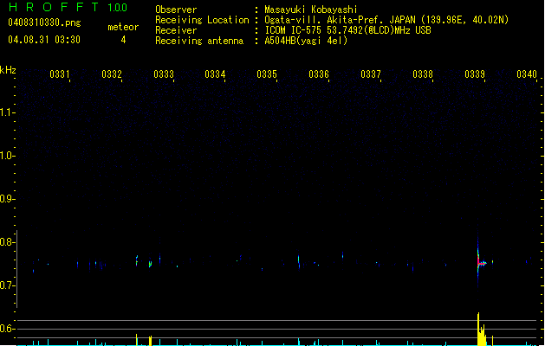This screenshot has height=346, width=545.
Task: Click observer name Masayuki Kobayashi
Action: 311,10
